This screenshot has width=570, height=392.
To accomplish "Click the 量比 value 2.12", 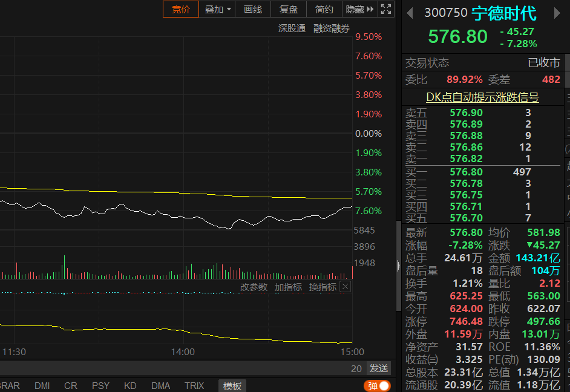I will pyautogui.click(x=549, y=283).
